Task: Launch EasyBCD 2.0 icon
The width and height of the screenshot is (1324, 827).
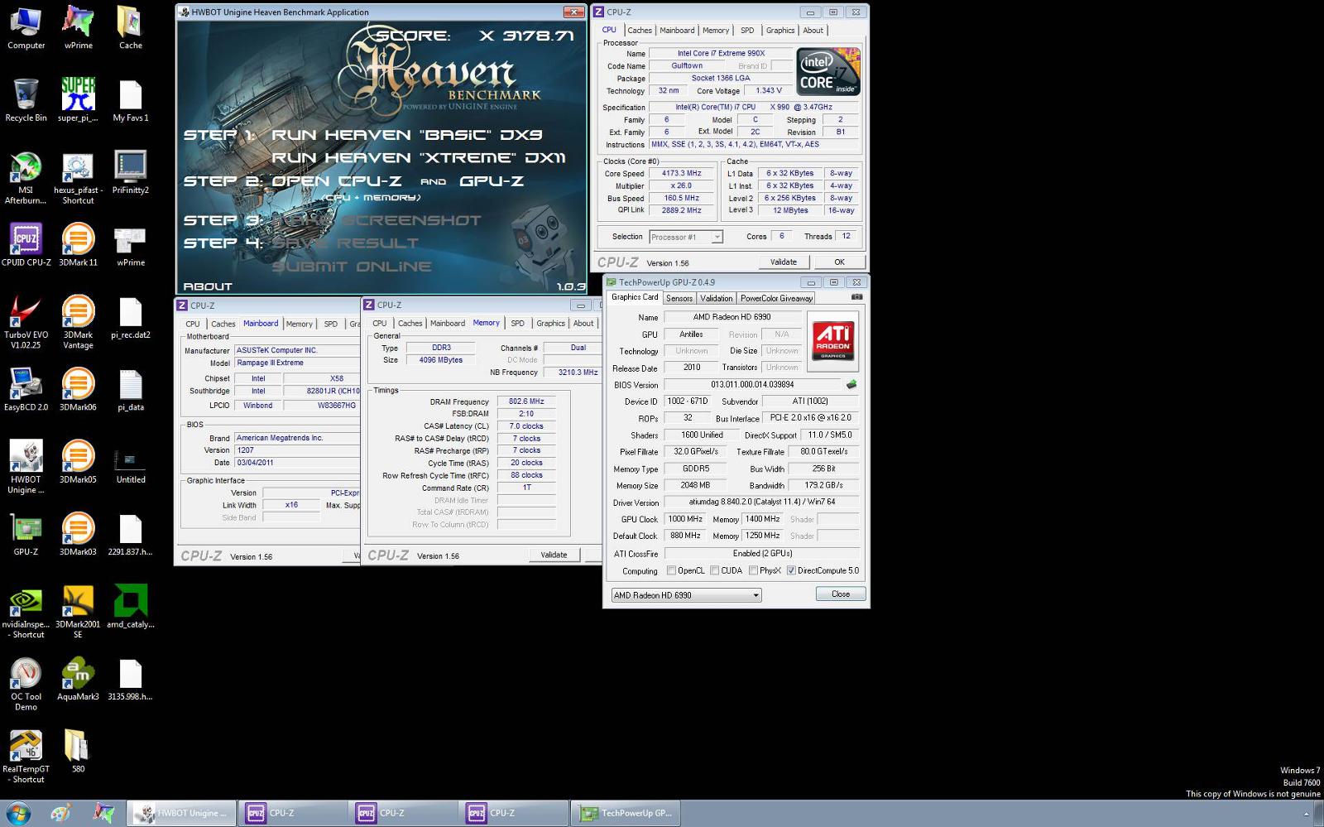Action: [x=26, y=389]
